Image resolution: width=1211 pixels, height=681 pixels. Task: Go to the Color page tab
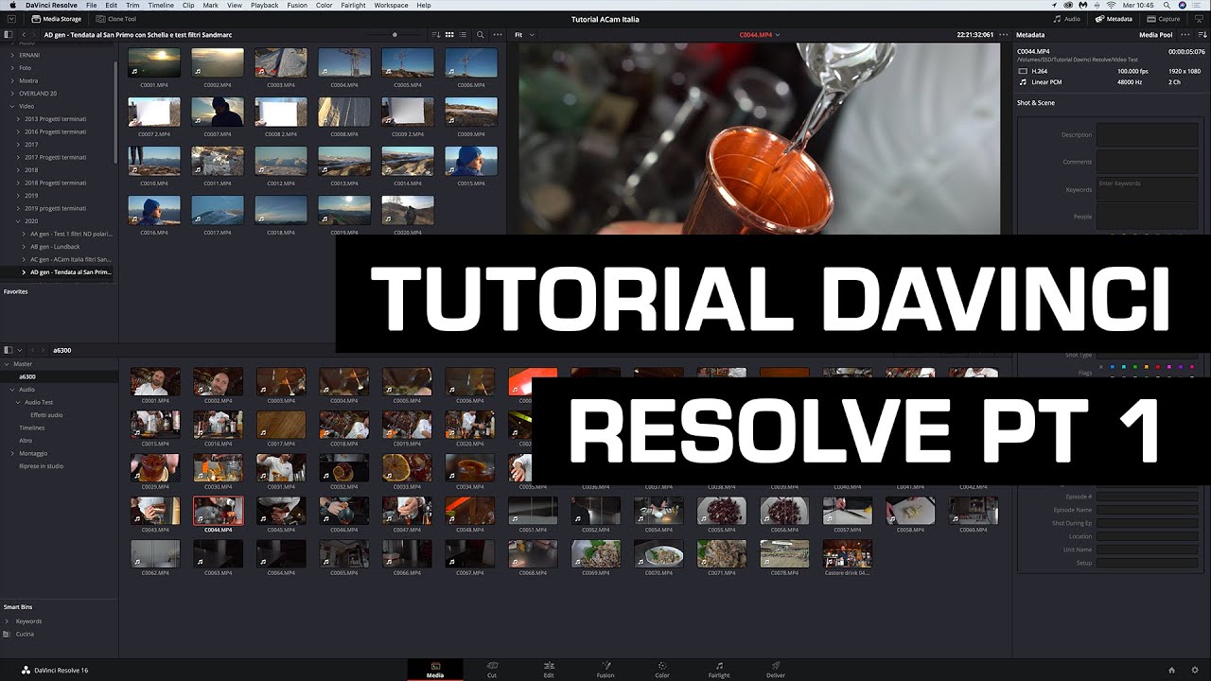(x=662, y=670)
